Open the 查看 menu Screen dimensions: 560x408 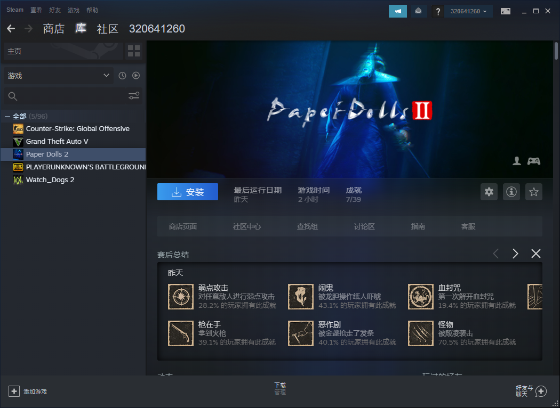[36, 10]
